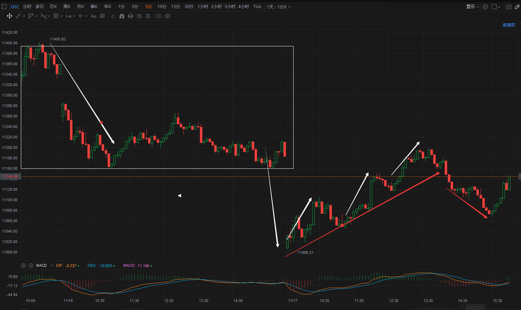Viewport: 521px width, 310px height.
Task: Open the 显示 display dropdown
Action: 473,7
